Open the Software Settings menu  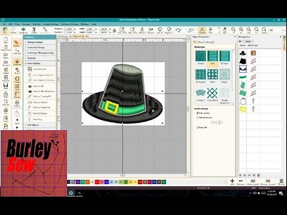[x=69, y=24]
